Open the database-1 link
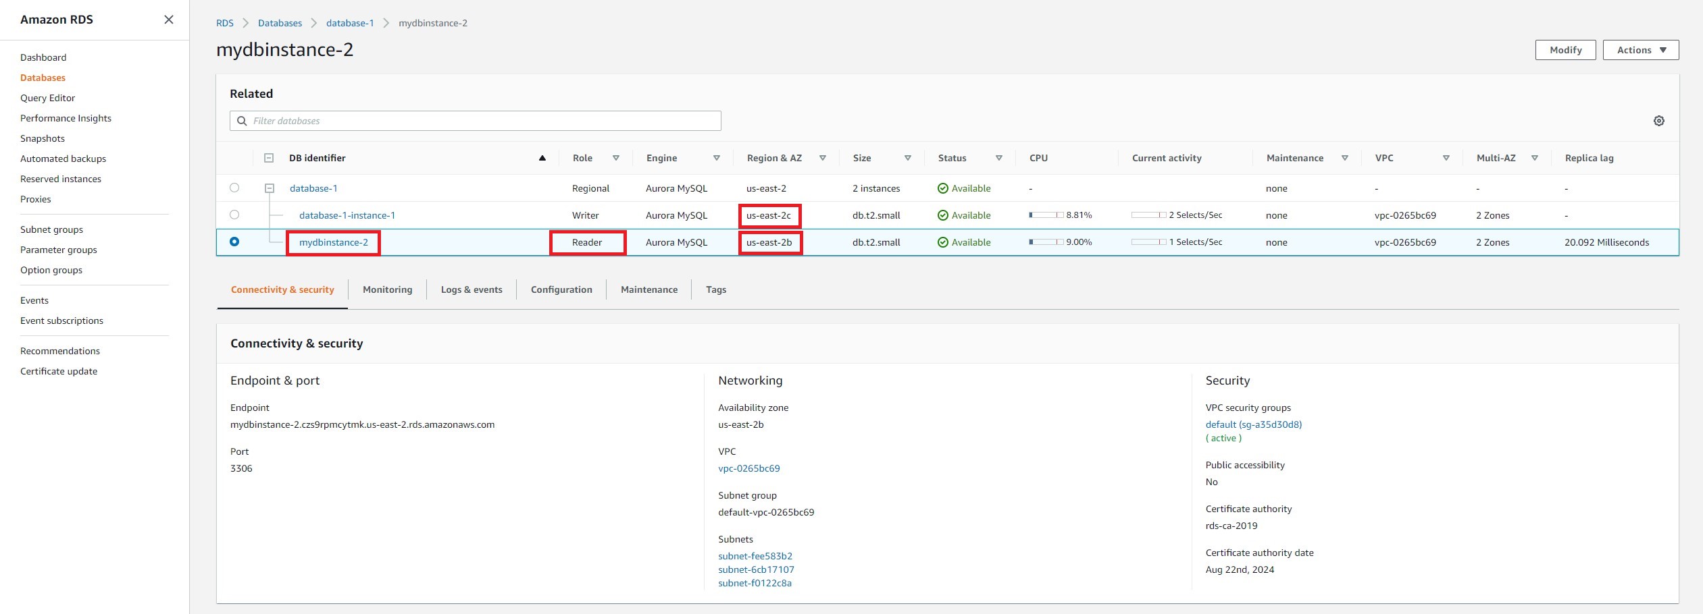Screen dimensions: 1703x614 click(313, 188)
